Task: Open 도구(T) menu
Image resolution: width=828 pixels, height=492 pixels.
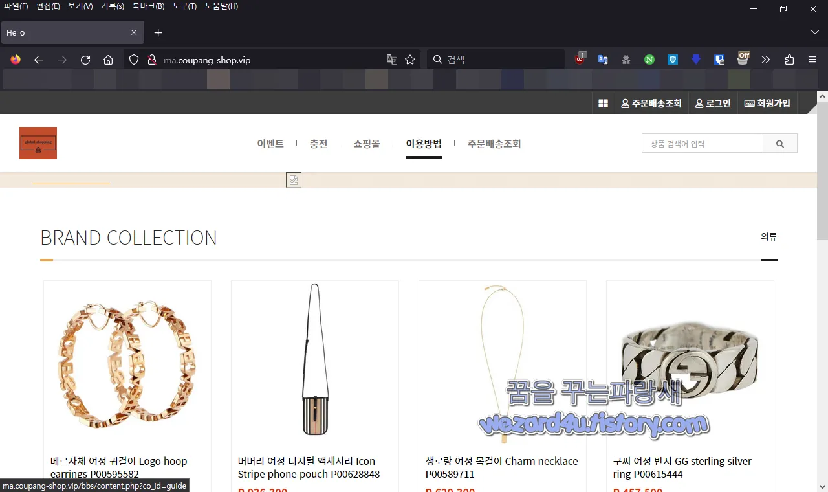Action: pyautogui.click(x=184, y=6)
